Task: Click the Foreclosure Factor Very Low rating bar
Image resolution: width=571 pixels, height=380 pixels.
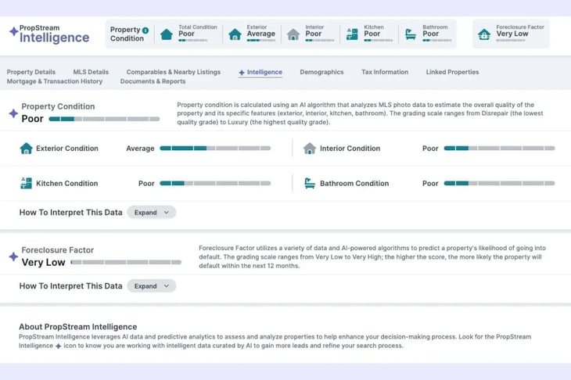Action: click(126, 262)
